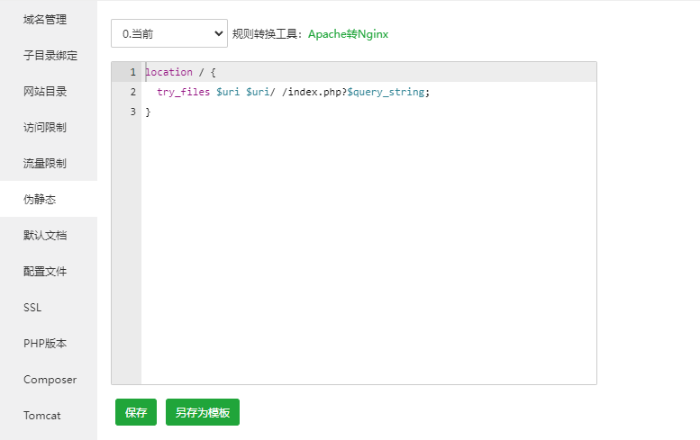Image resolution: width=700 pixels, height=440 pixels.
Task: Click line number 2 in gutter
Action: pyautogui.click(x=133, y=92)
